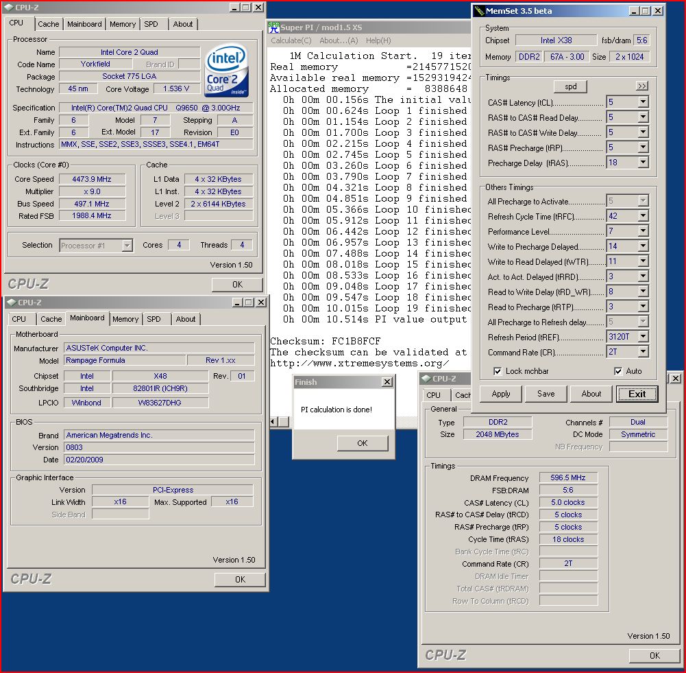Open Calculate menu in Super PI

(x=291, y=40)
